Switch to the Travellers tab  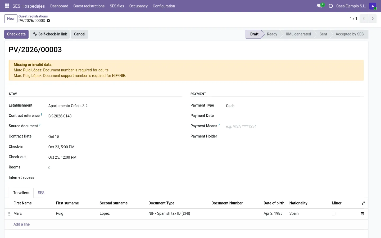[x=21, y=193]
